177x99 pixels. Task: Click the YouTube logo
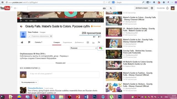pyautogui.click(x=5, y=8)
